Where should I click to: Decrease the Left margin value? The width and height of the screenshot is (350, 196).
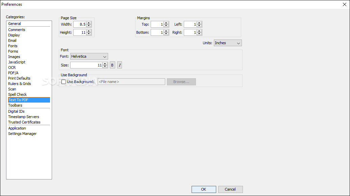tap(199, 26)
